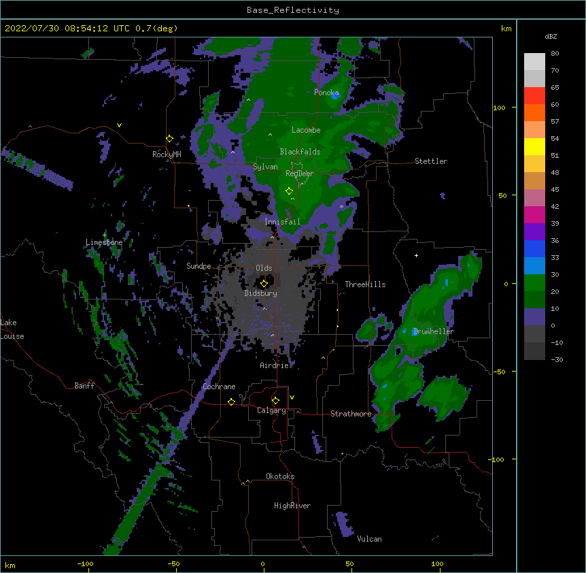Click the Strathmore label
The width and height of the screenshot is (586, 573).
coord(351,414)
